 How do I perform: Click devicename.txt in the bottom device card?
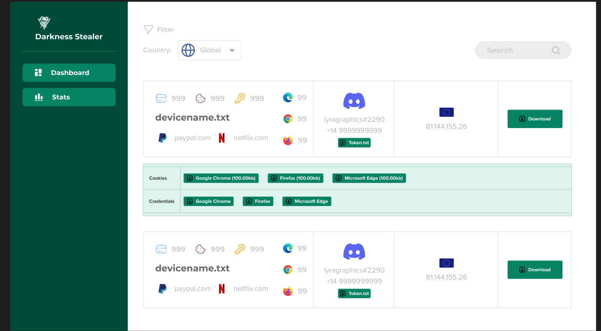(193, 268)
